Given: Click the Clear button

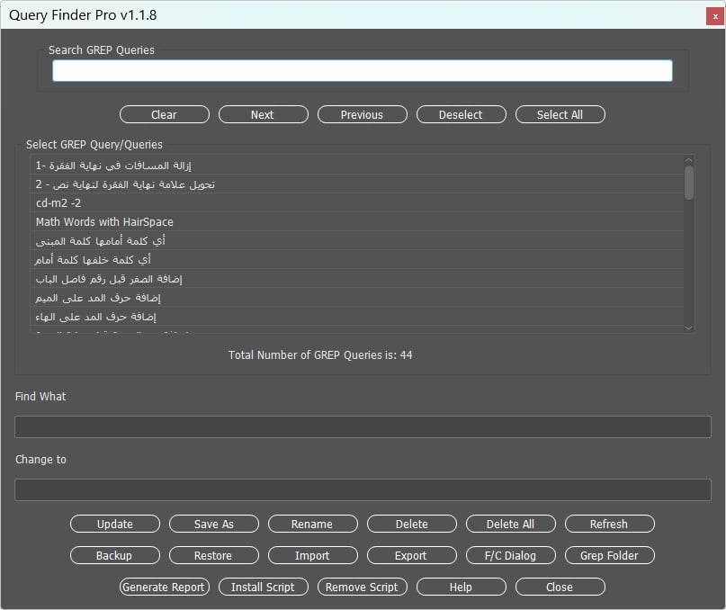Looking at the screenshot, I should [x=164, y=114].
